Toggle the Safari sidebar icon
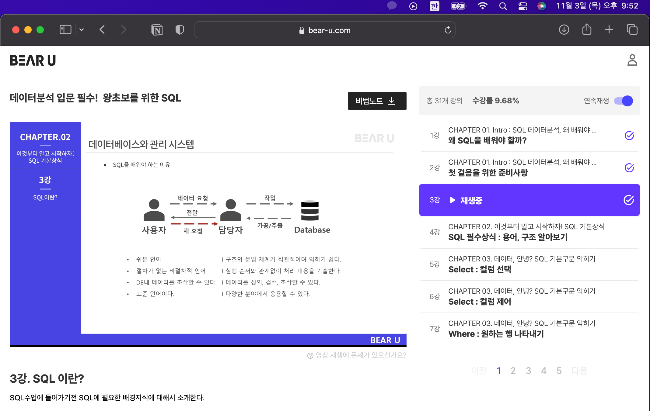The image size is (650, 411). [x=65, y=30]
